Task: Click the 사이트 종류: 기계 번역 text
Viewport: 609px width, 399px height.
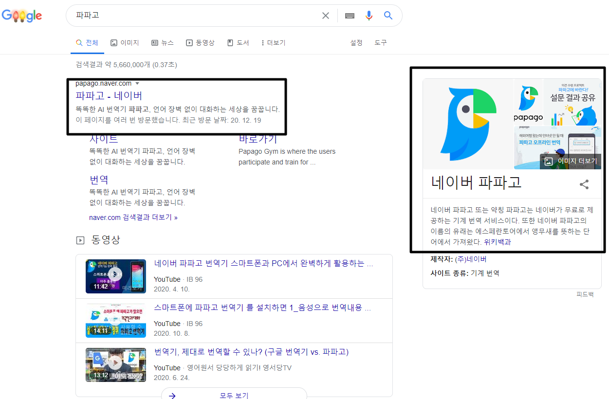Action: click(465, 273)
